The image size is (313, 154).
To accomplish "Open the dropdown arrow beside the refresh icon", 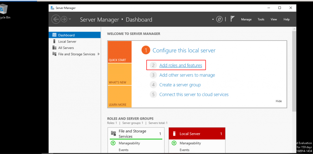I will click(213, 19).
